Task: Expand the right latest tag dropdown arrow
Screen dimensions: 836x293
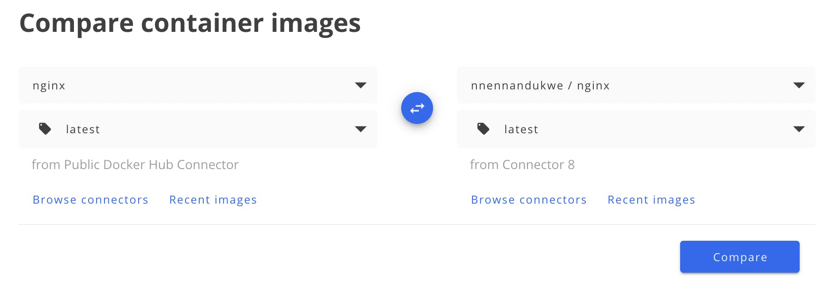Action: click(x=799, y=129)
